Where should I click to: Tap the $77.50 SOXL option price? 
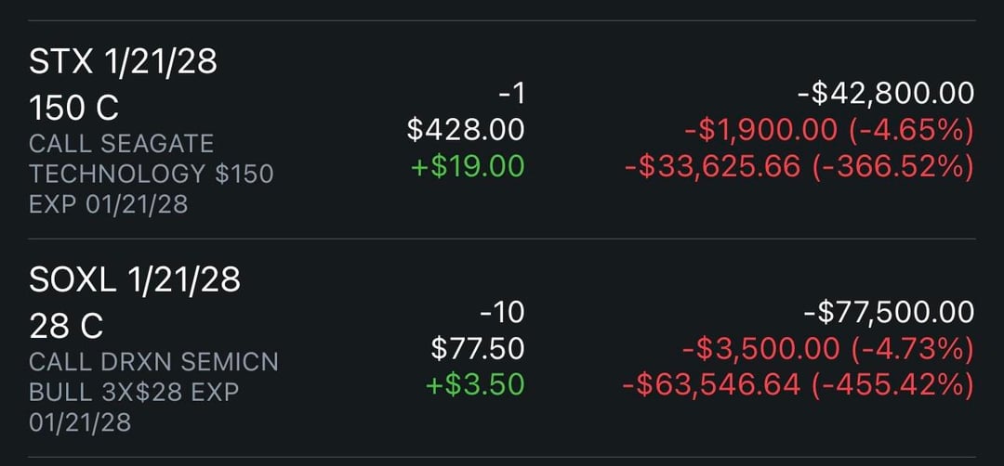[x=478, y=348]
